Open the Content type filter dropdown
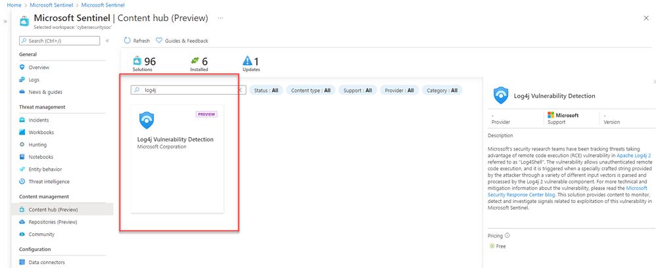This screenshot has width=656, height=268. (x=311, y=90)
